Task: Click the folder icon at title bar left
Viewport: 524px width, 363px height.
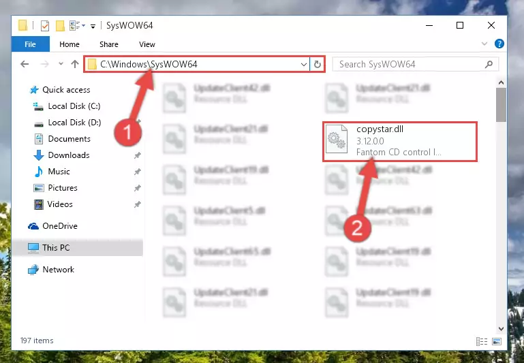Action: pyautogui.click(x=22, y=25)
